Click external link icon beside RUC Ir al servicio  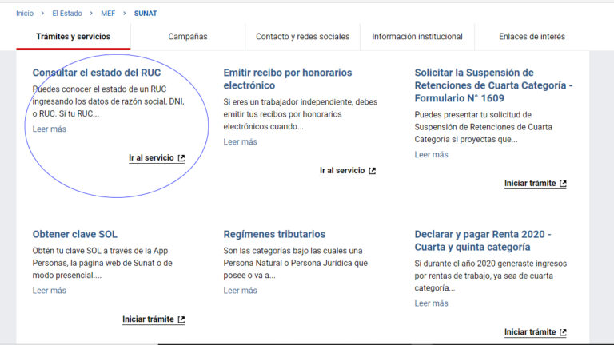(181, 158)
